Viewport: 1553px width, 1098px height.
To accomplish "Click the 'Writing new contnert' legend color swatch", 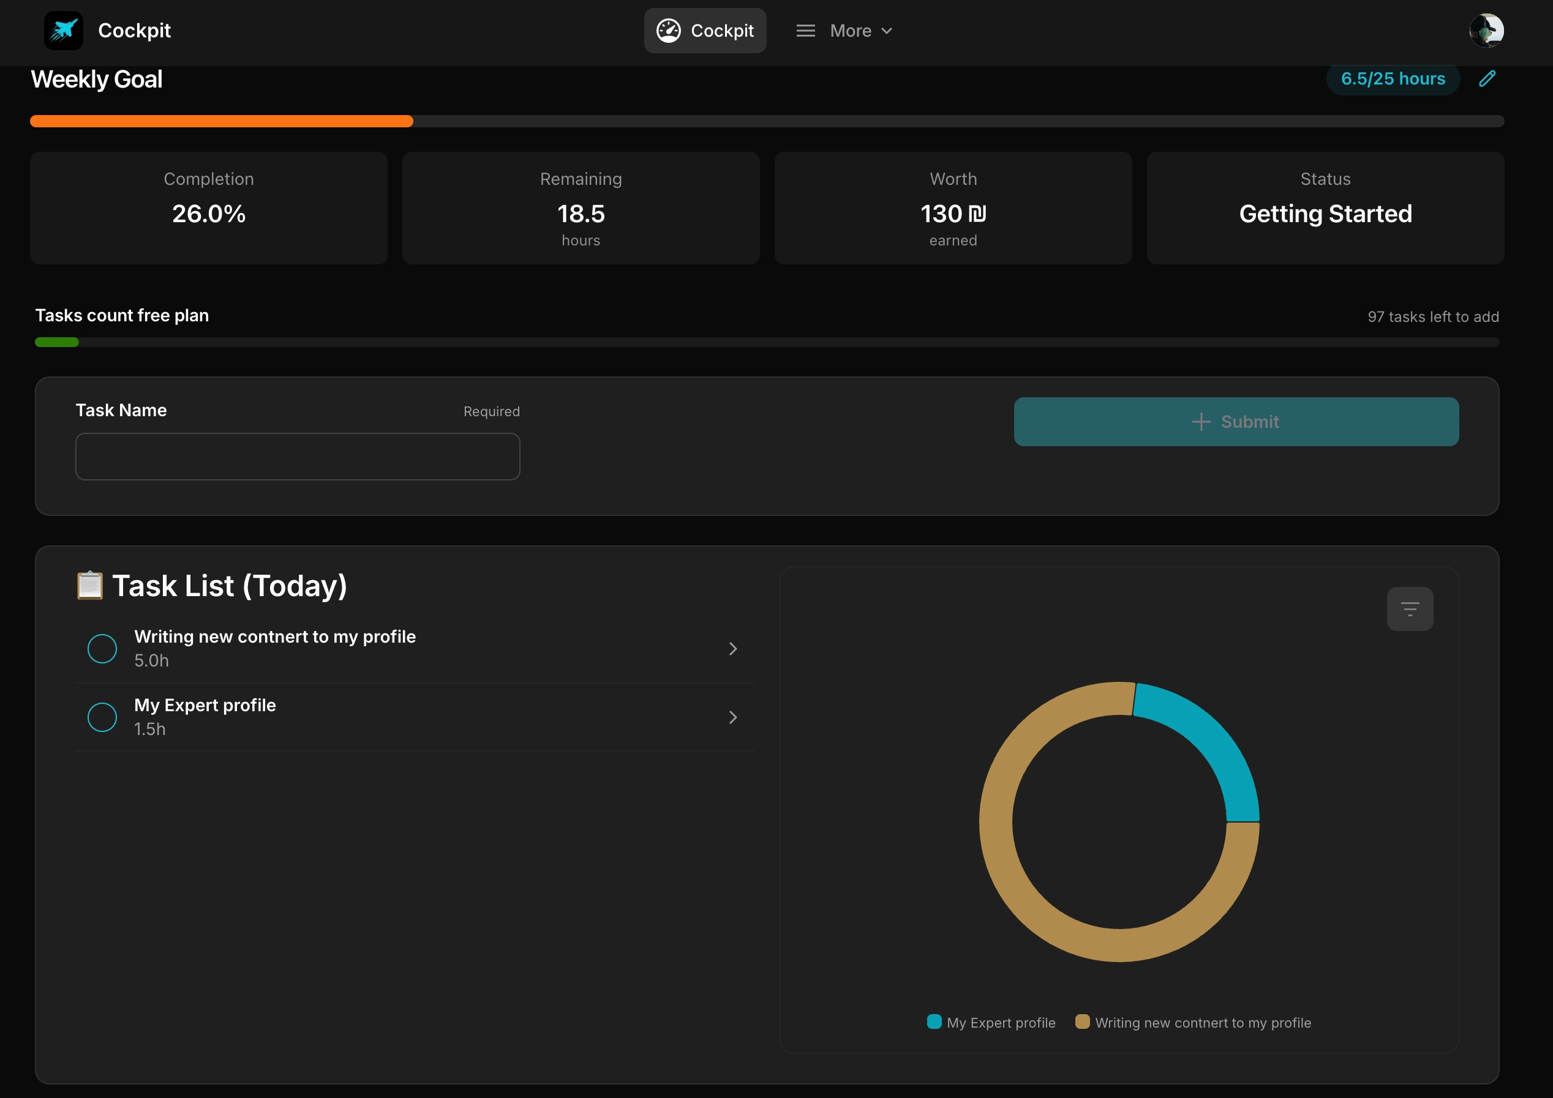I will point(1082,1021).
